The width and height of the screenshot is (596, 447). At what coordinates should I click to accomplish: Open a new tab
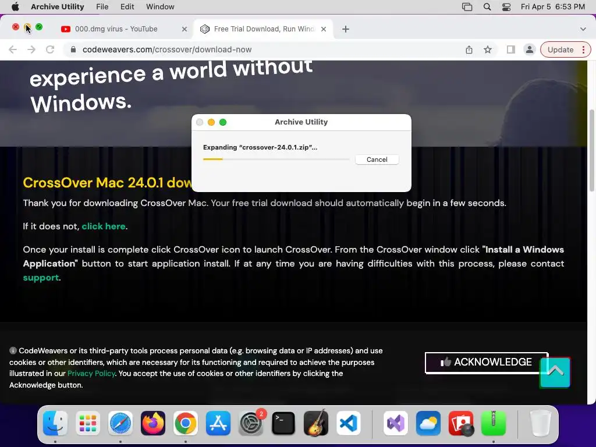346,29
